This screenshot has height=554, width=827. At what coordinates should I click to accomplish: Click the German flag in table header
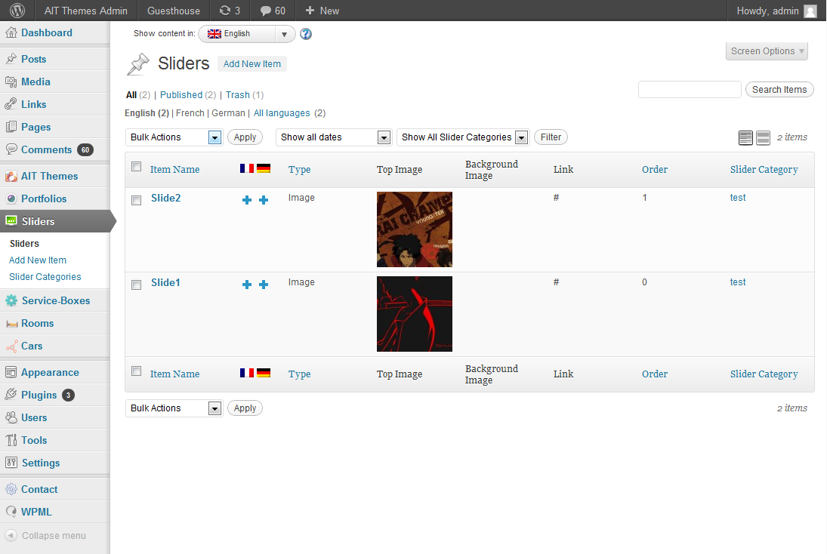tap(264, 168)
